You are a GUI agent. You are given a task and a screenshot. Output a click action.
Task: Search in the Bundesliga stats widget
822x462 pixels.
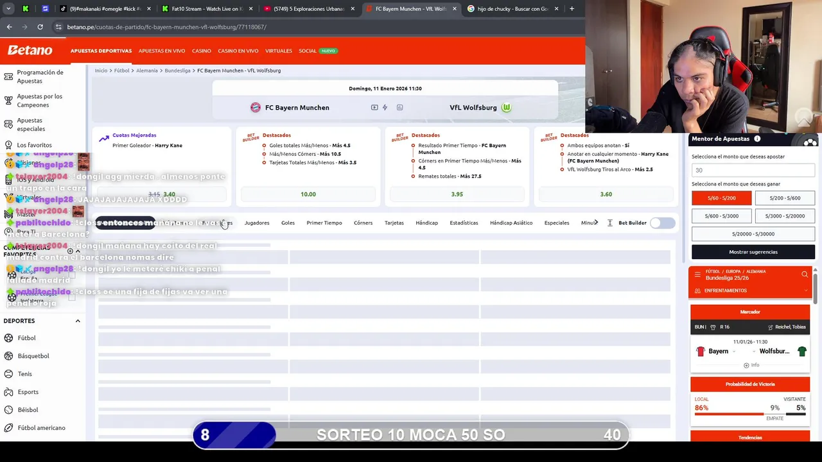pyautogui.click(x=805, y=275)
